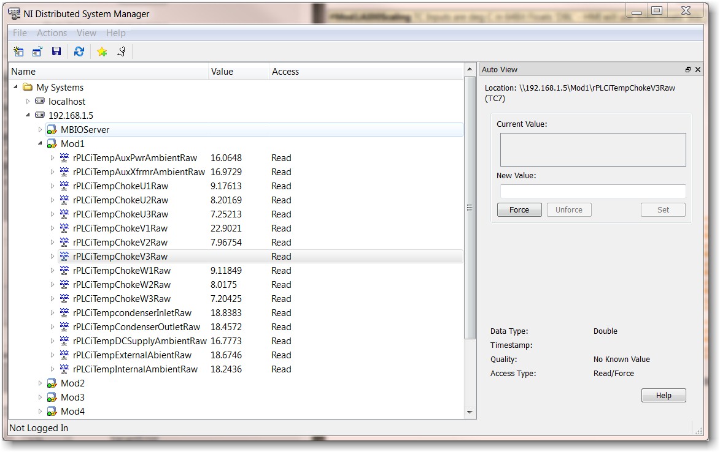Collapse the Mod1 node
This screenshot has width=720, height=452.
point(40,143)
